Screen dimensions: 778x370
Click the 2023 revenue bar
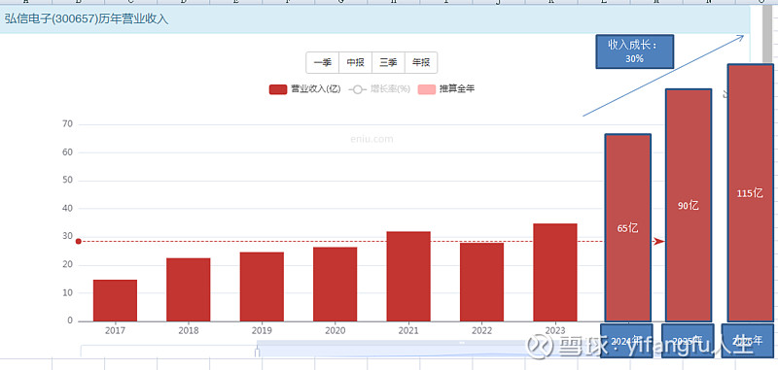pos(555,272)
